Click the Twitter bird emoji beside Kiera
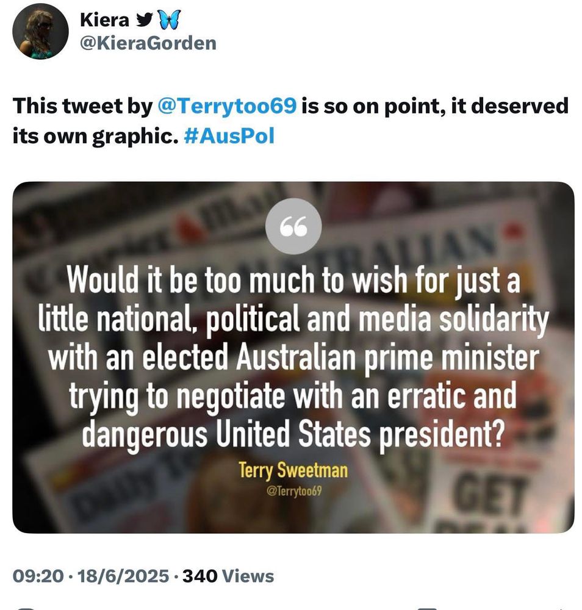Image resolution: width=582 pixels, height=610 pixels. point(143,20)
